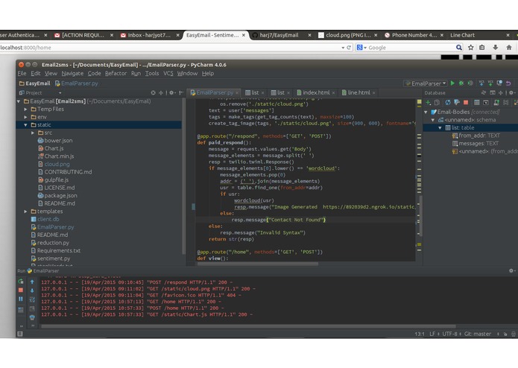Select the messages: TEXT column

pos(475,144)
